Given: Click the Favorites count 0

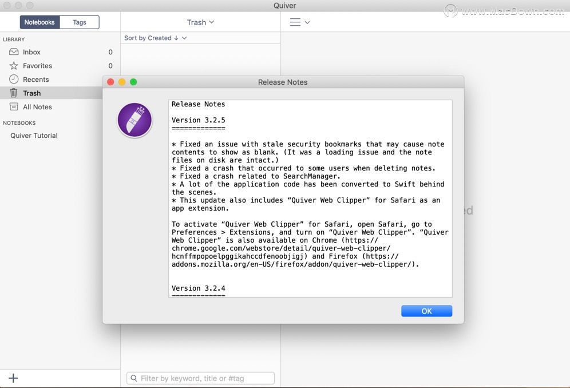Looking at the screenshot, I should (110, 66).
